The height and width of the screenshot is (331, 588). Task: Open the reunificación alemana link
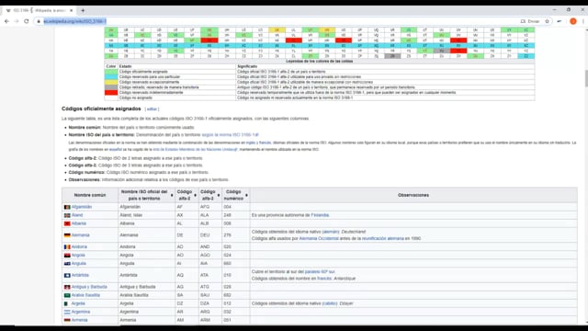[383, 238]
